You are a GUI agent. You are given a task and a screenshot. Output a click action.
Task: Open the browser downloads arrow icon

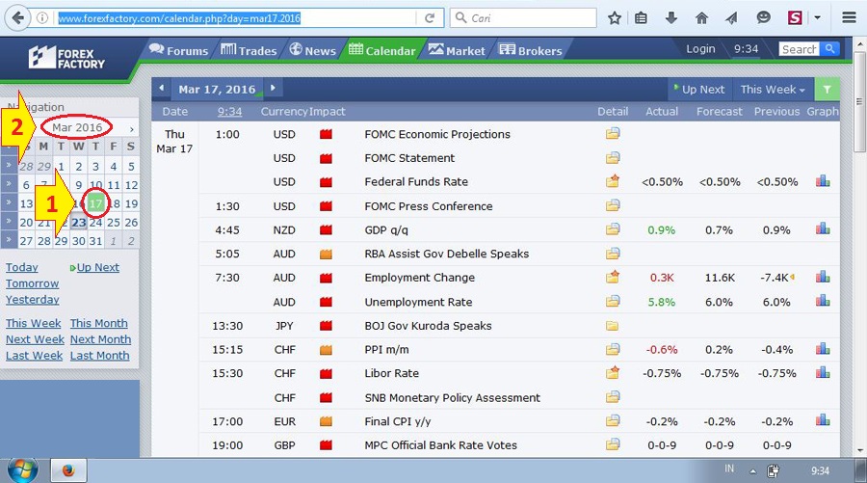671,18
